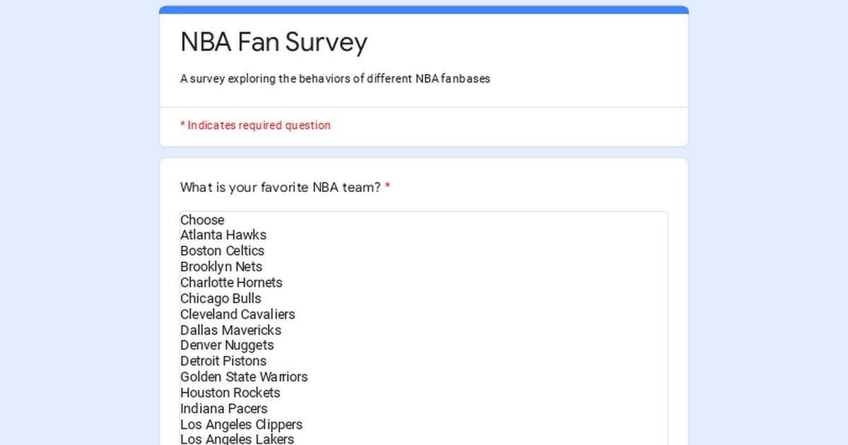Viewport: 848px width, 445px height.
Task: Choose the Detroit Pistons option
Action: tap(223, 361)
